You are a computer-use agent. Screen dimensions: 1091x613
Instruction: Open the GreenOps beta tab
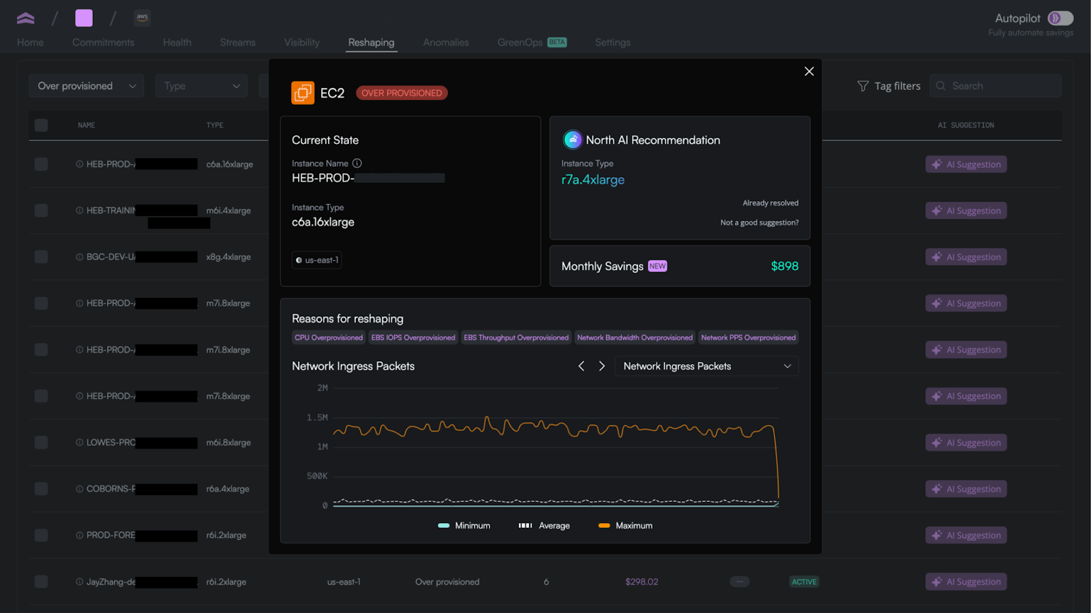point(532,42)
